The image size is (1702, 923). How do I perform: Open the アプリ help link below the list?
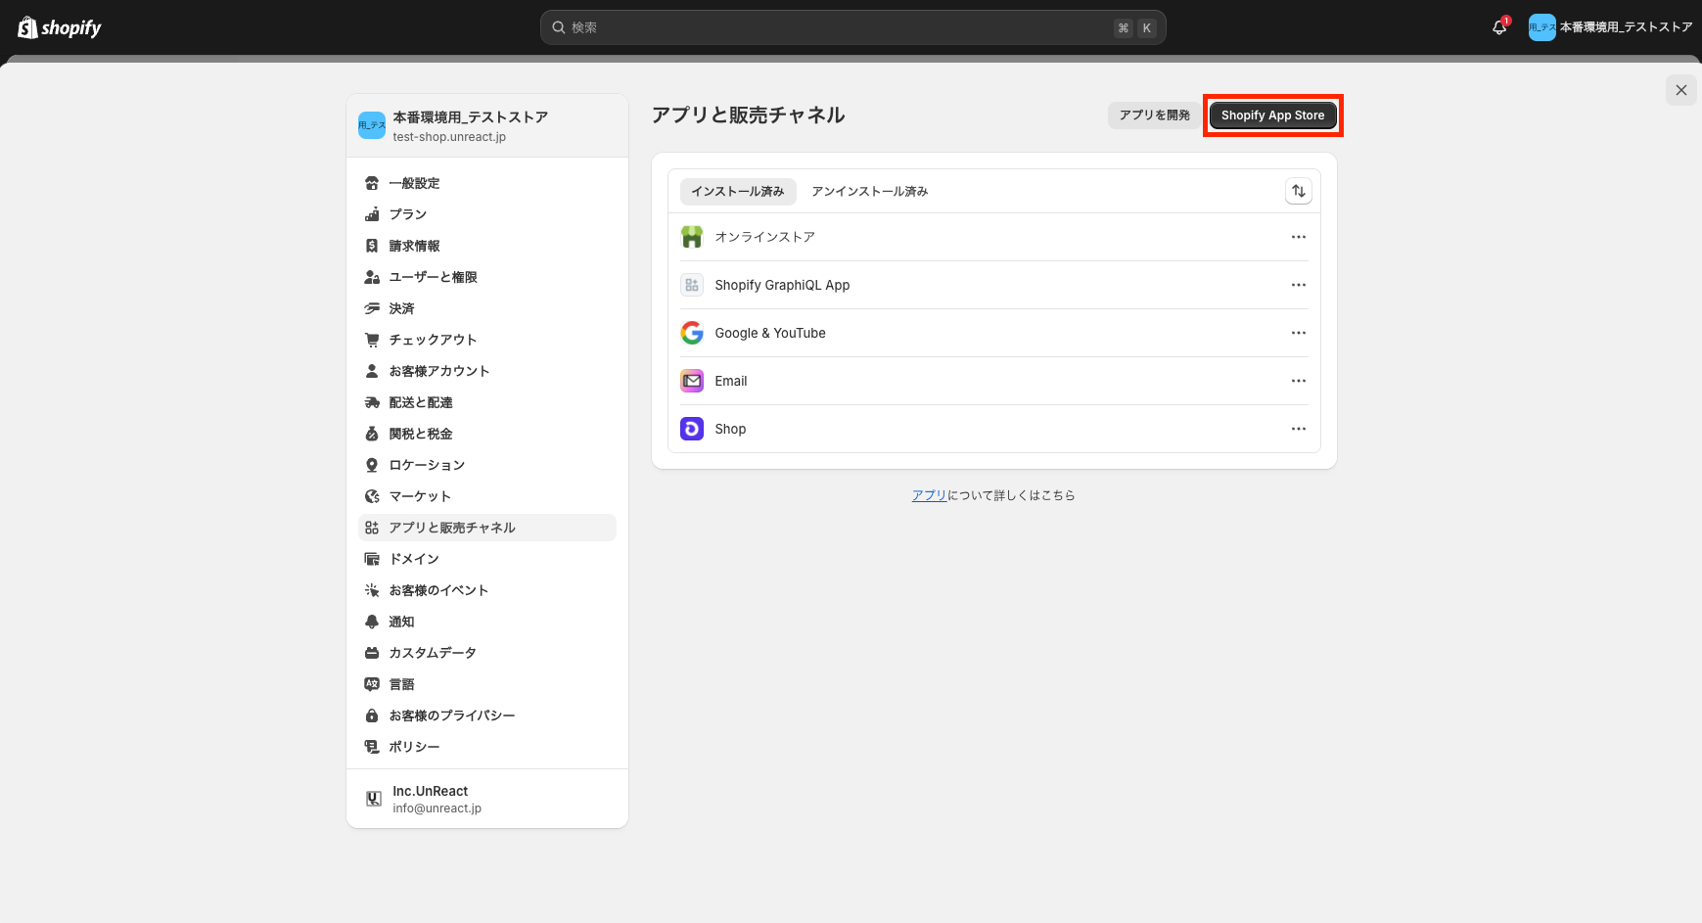[x=928, y=494]
